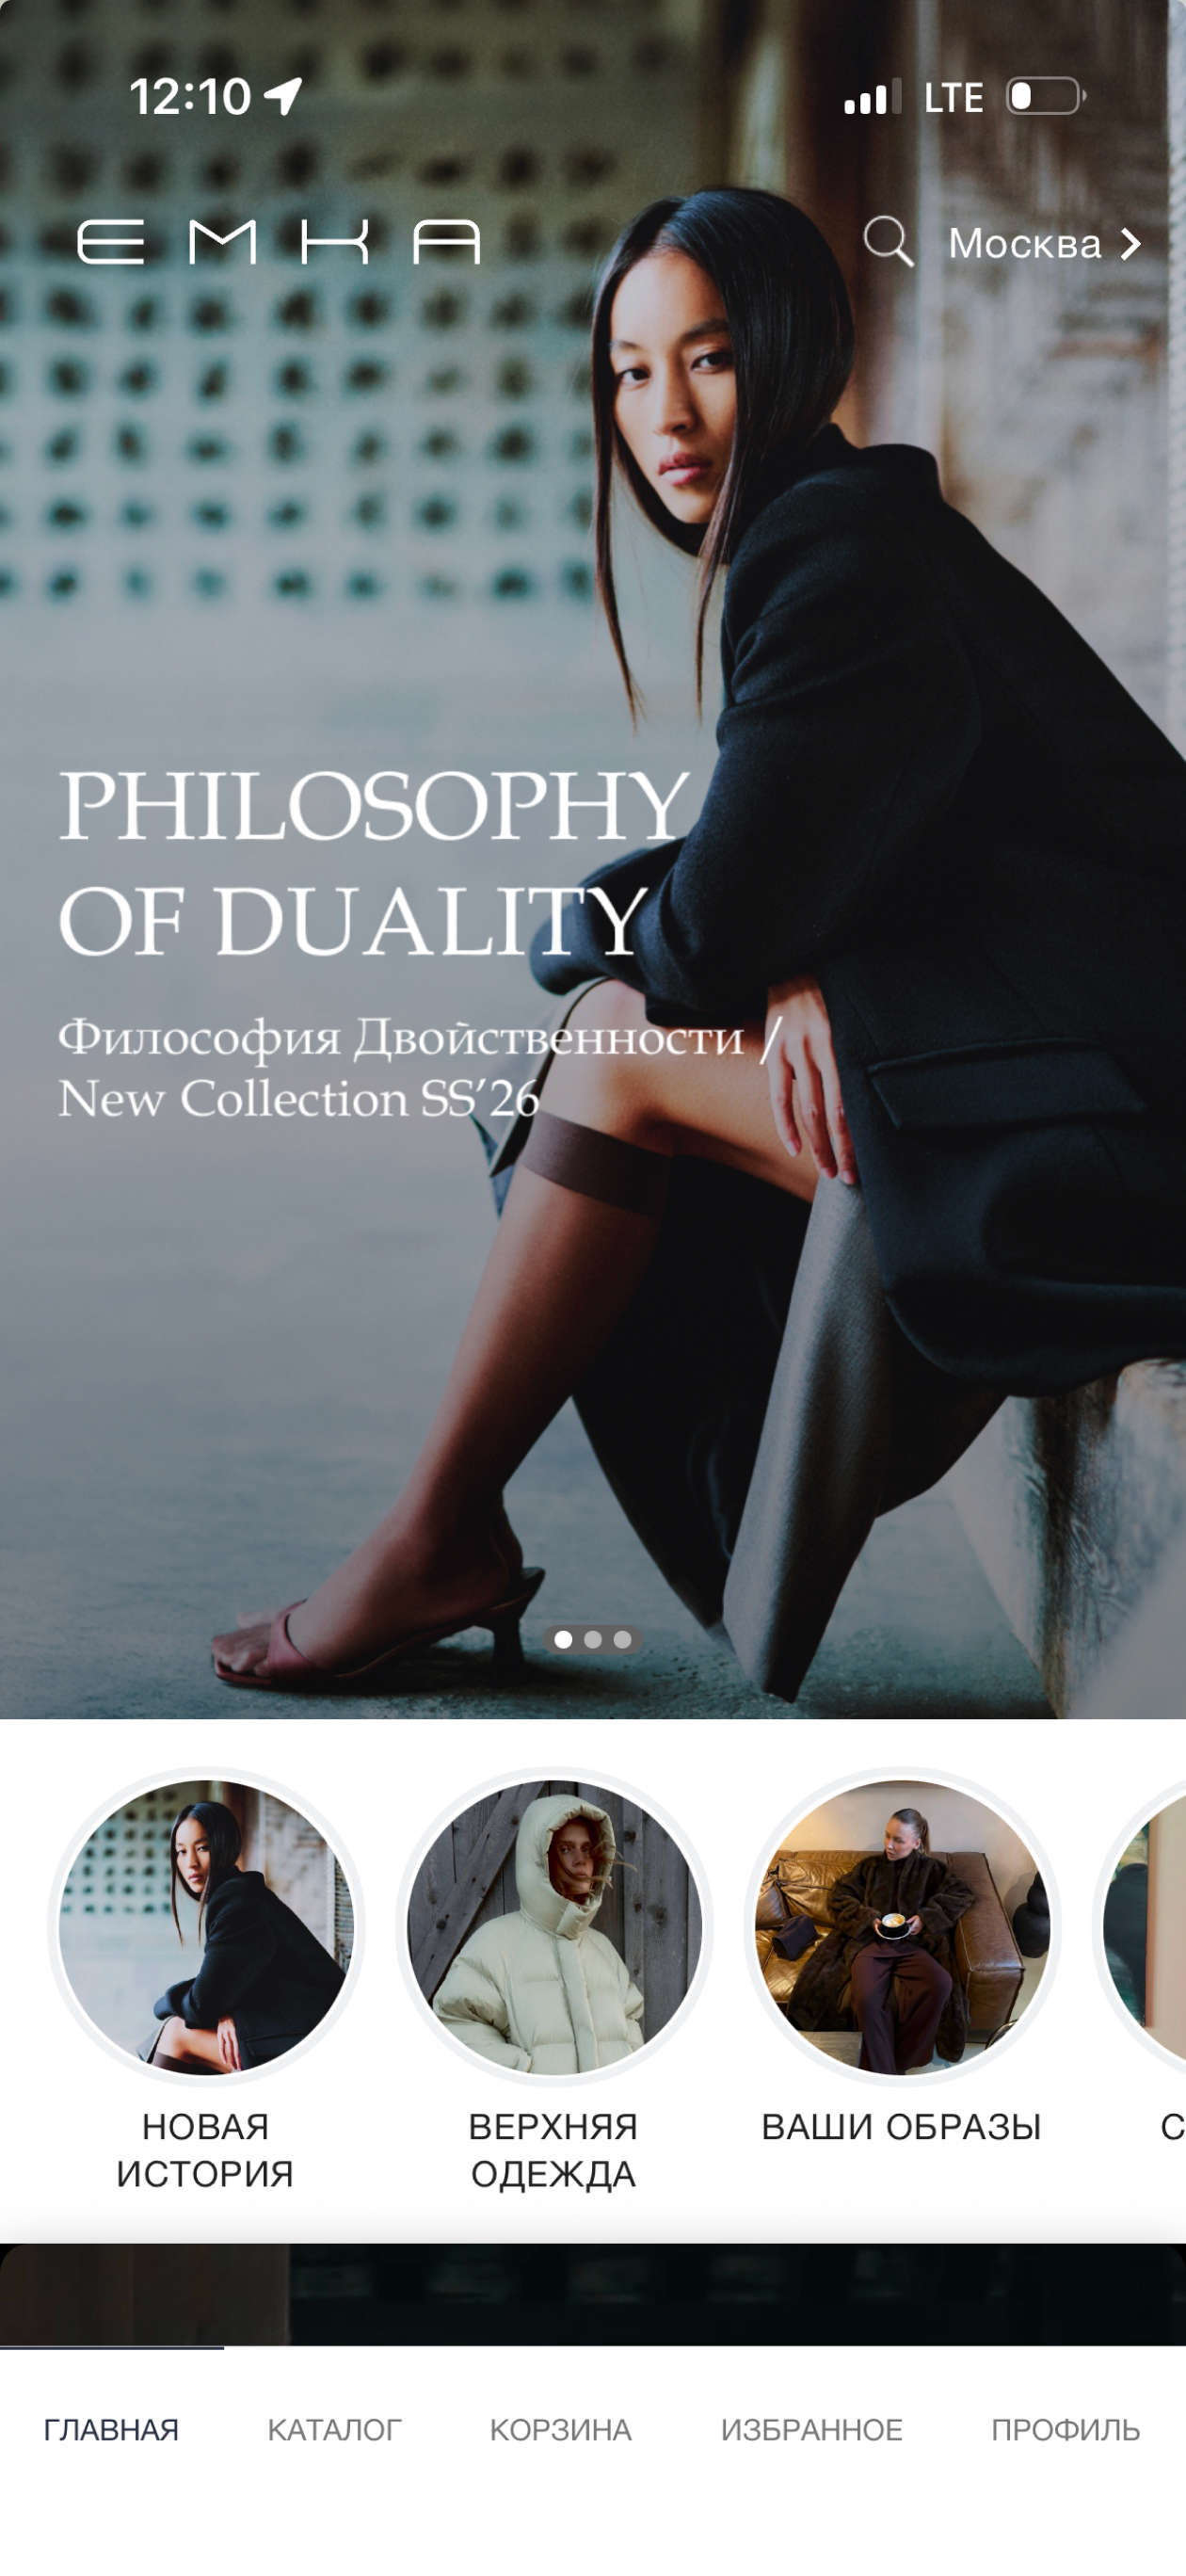
Task: Open the ВАШИ ОБРАЗЫ story circle
Action: click(902, 1926)
